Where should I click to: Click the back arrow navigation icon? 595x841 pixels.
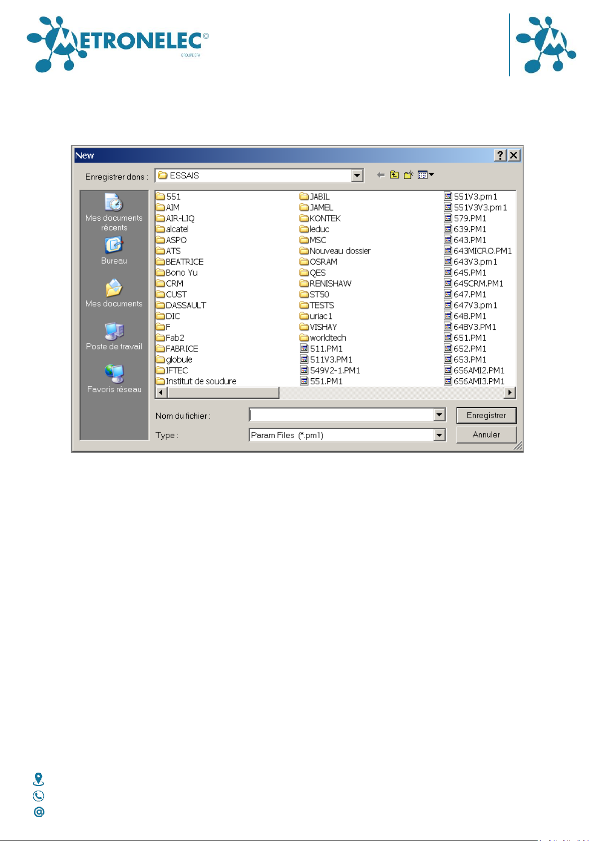tap(381, 175)
